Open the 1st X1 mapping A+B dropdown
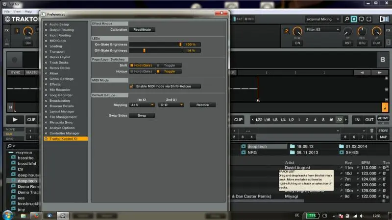Viewport: 392px width, 220px height. coord(142,105)
